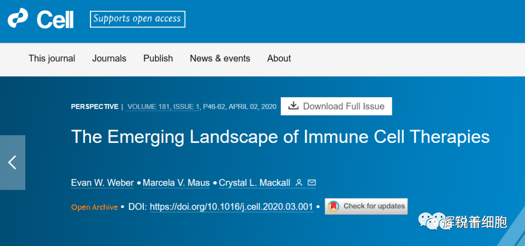The height and width of the screenshot is (246, 525).
Task: Click the author email envelope icon
Action: pyautogui.click(x=312, y=183)
